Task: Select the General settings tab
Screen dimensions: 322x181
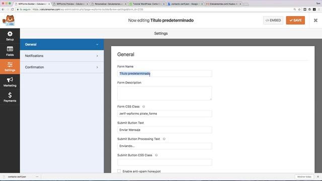Action: pyautogui.click(x=62, y=45)
